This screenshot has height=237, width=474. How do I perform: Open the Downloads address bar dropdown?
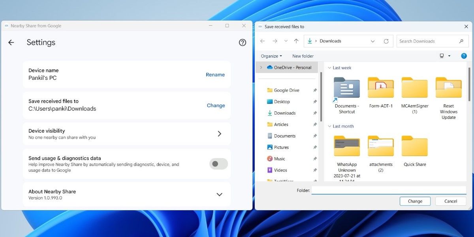click(x=372, y=41)
